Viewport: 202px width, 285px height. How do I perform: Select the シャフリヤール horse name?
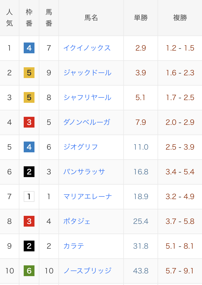coord(87,97)
